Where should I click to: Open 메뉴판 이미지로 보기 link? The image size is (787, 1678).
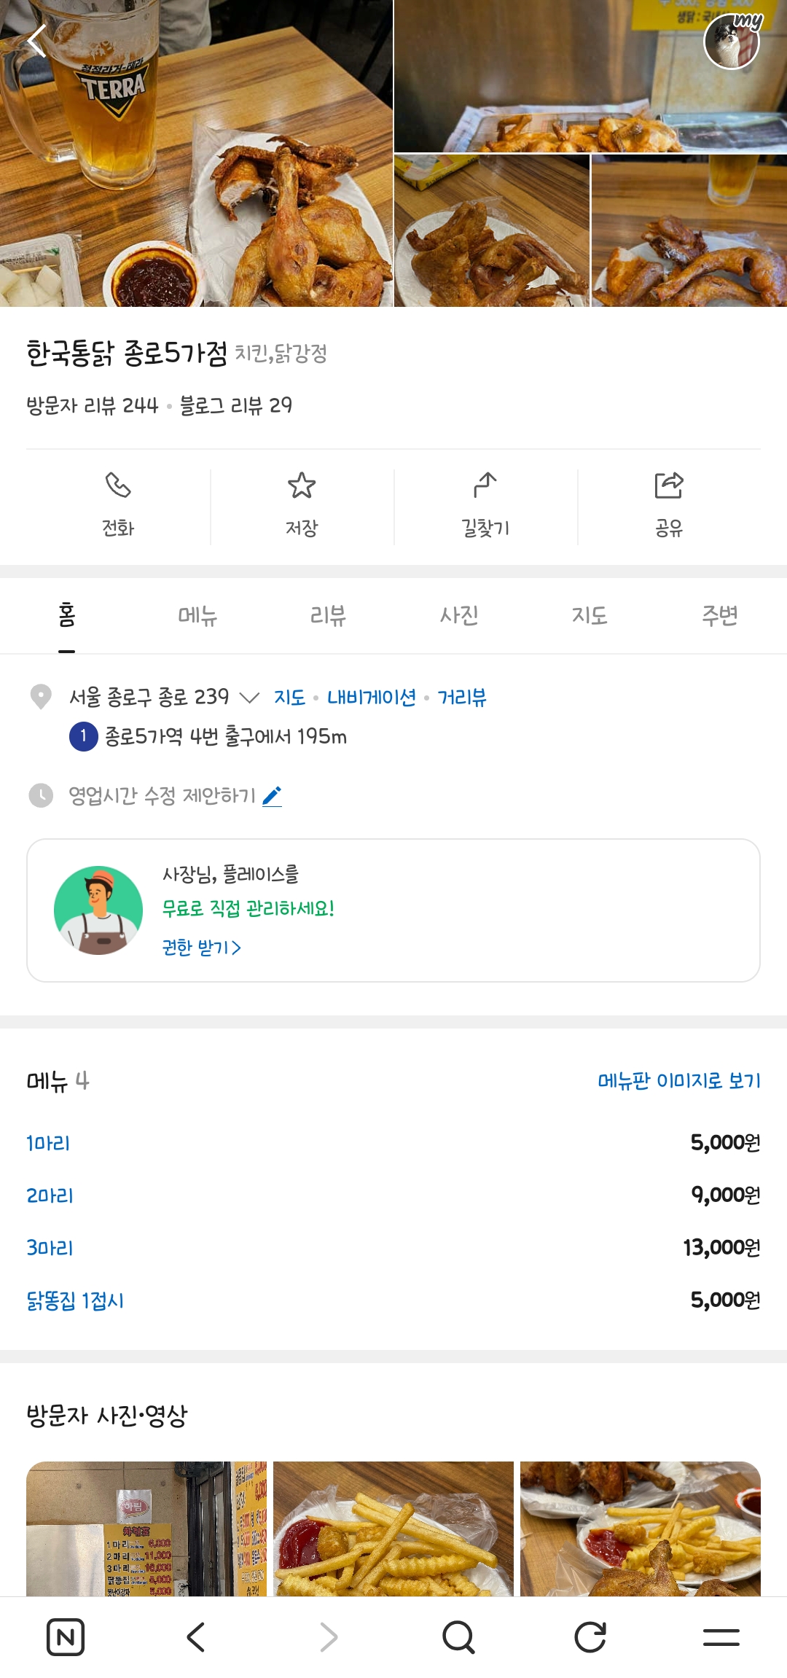click(678, 1080)
